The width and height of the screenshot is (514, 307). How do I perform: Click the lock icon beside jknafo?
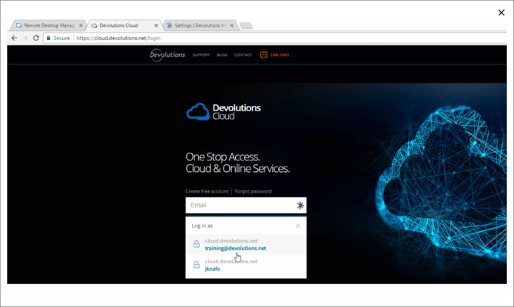point(197,265)
